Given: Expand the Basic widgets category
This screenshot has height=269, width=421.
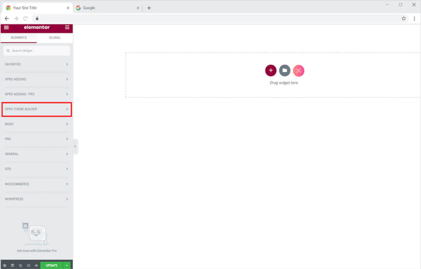Looking at the screenshot, I should pyautogui.click(x=37, y=124).
